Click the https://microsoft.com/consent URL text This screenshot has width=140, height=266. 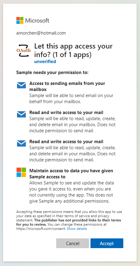pyautogui.click(x=41, y=229)
